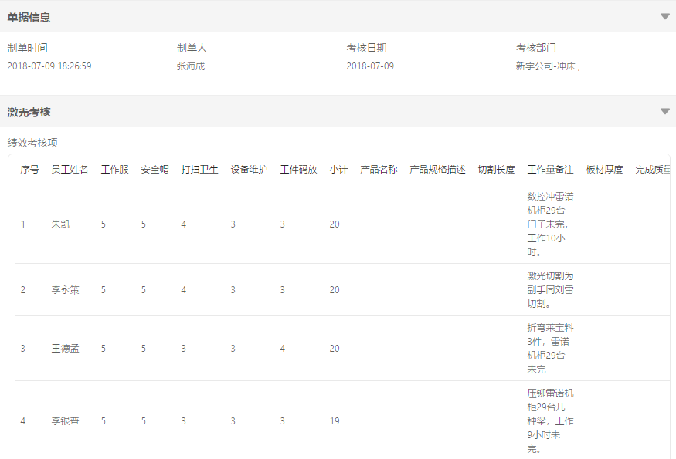Select employee row 朱凯

coord(60,224)
